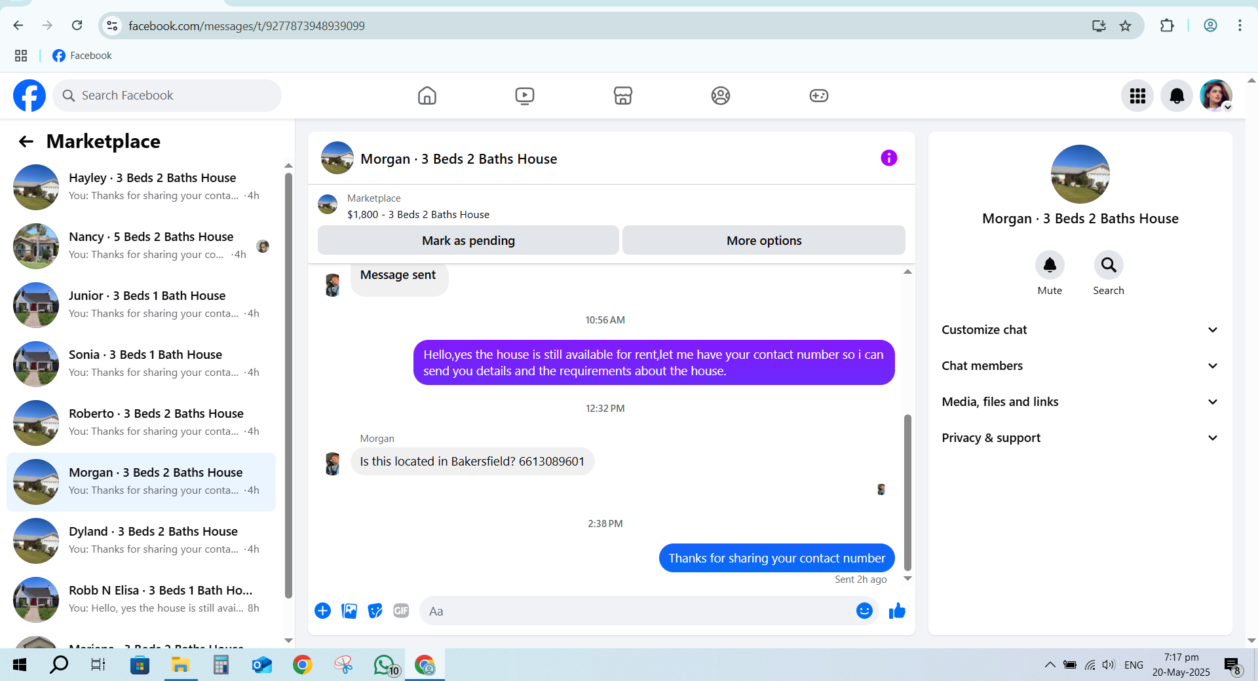View site information icon in address bar
Screen dimensions: 1258x681
tap(112, 26)
